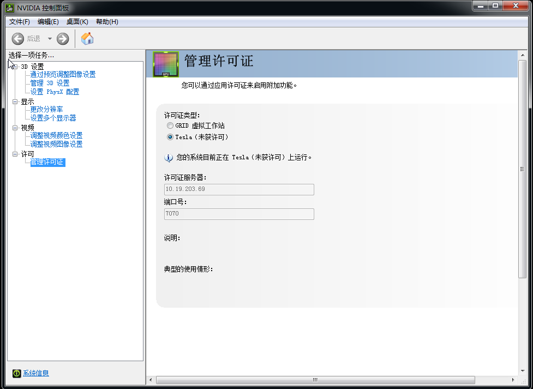This screenshot has width=533, height=389.
Task: Select the GRID 虚拟工作站 radio button
Action: point(170,125)
